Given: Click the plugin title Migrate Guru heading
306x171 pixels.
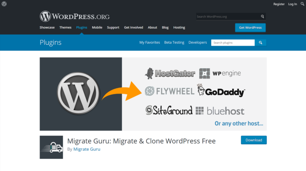Looking at the screenshot, I should 141,141.
